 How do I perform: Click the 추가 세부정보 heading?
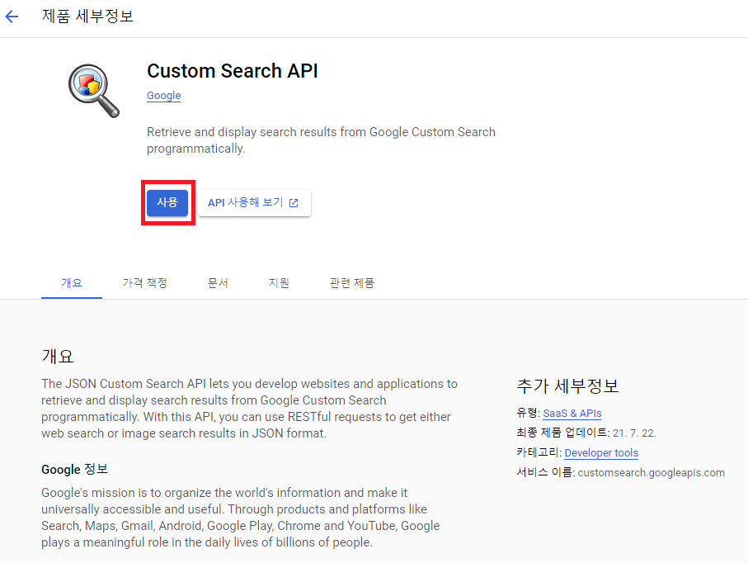pos(567,386)
